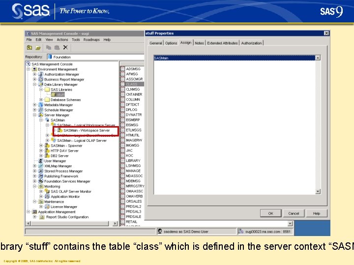This screenshot has height=265, width=354.
Task: Switch to the General tab
Action: [x=156, y=43]
